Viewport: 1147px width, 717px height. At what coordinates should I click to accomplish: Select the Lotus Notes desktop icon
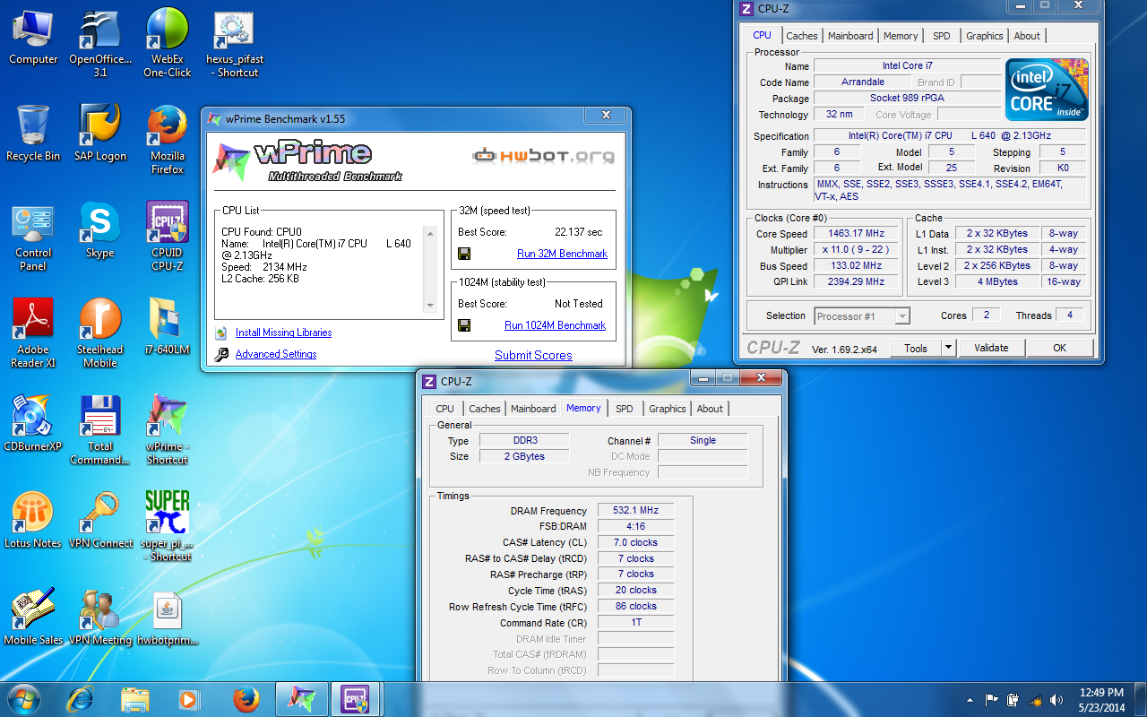tap(33, 521)
